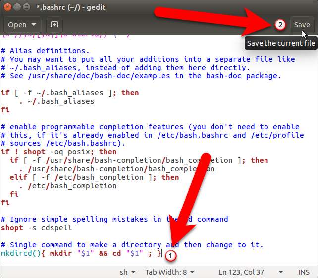The height and width of the screenshot is (278, 318).
Task: Click the '# Alias definitions.' comment line
Action: pyautogui.click(x=45, y=51)
